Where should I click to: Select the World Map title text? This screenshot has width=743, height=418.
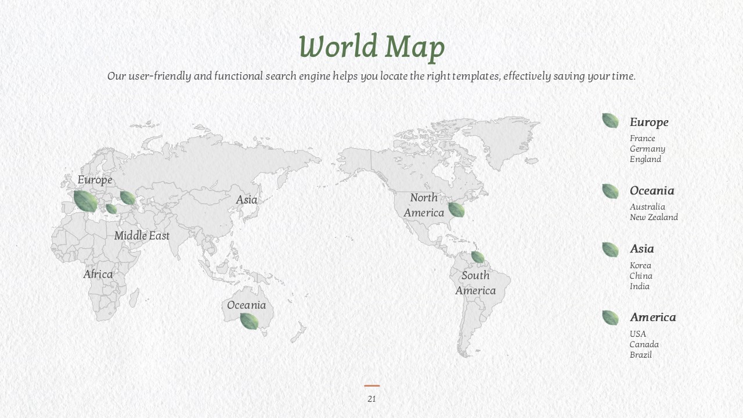pyautogui.click(x=371, y=47)
